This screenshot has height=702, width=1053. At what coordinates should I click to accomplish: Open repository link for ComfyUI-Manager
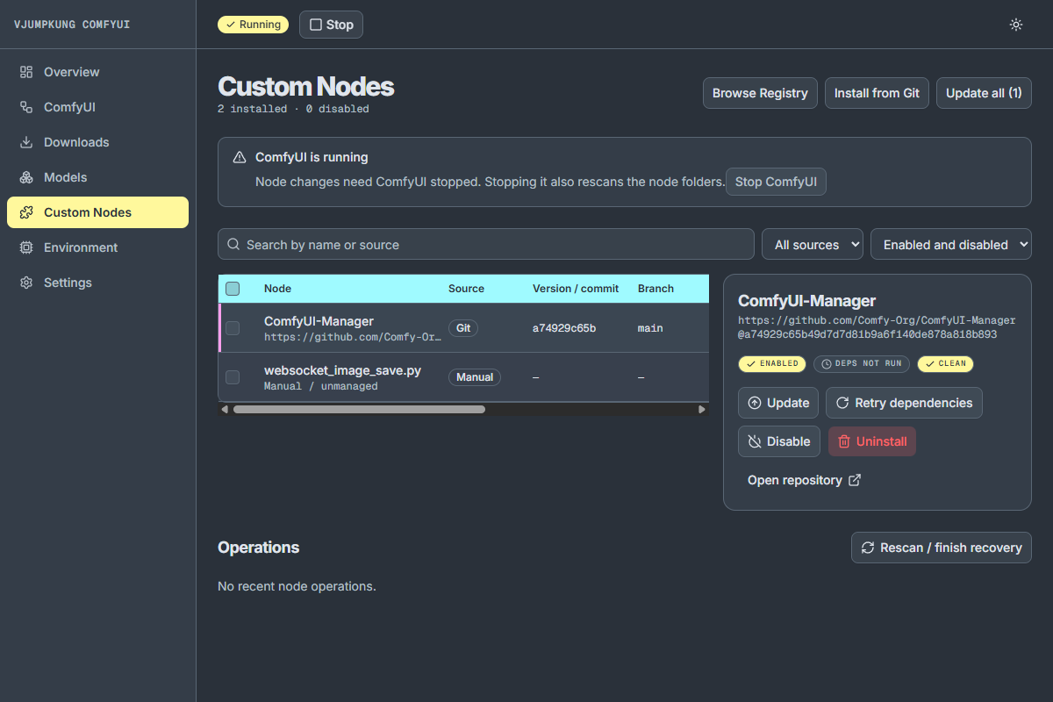coord(804,480)
